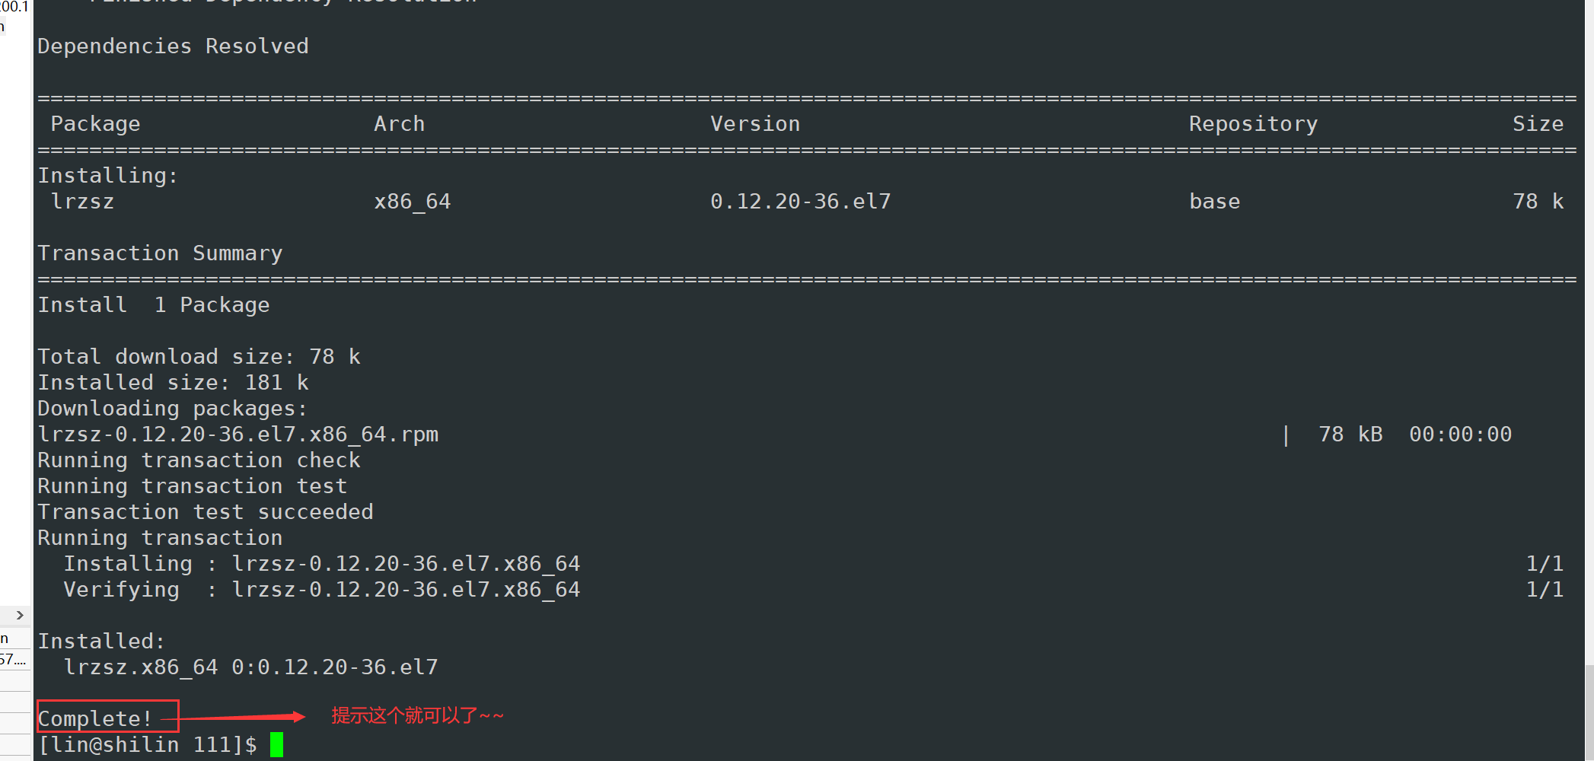The image size is (1594, 761).
Task: Click the Transaction test succeeded line
Action: 206,512
